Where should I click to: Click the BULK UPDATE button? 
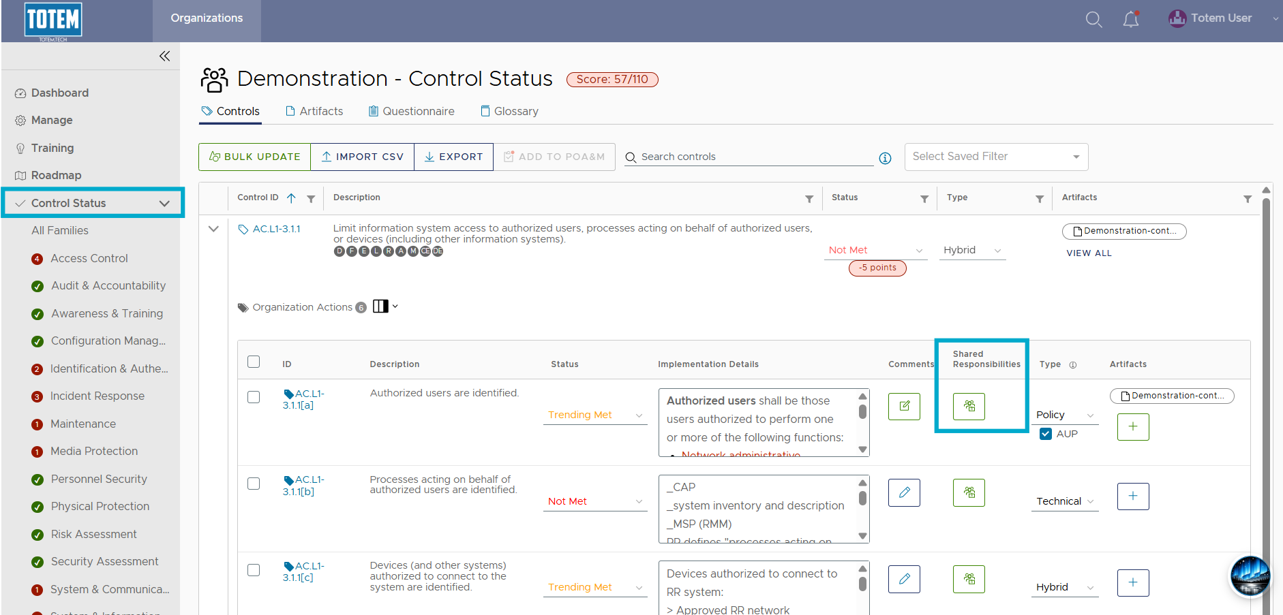(x=254, y=157)
